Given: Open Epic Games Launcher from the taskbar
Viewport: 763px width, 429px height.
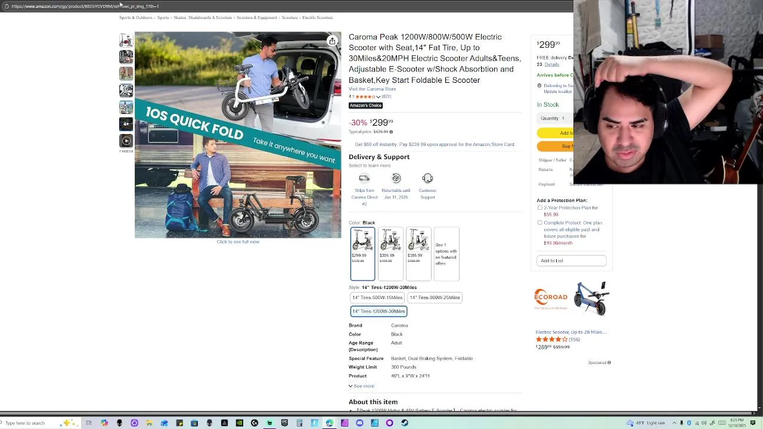Looking at the screenshot, I should [x=284, y=423].
